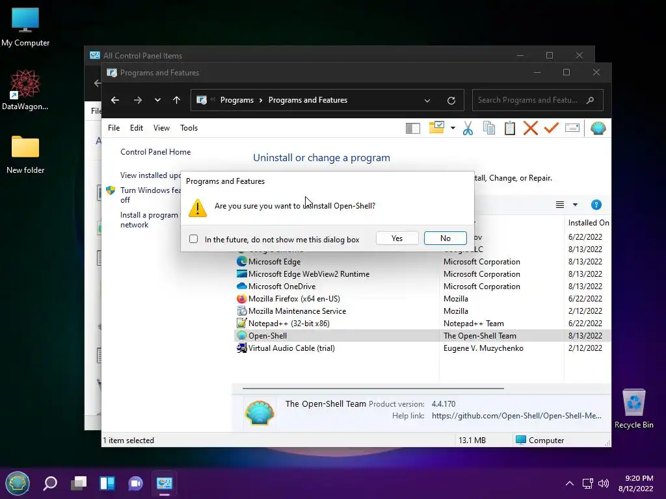Click Yes to uninstall Open-Shell

tap(397, 238)
